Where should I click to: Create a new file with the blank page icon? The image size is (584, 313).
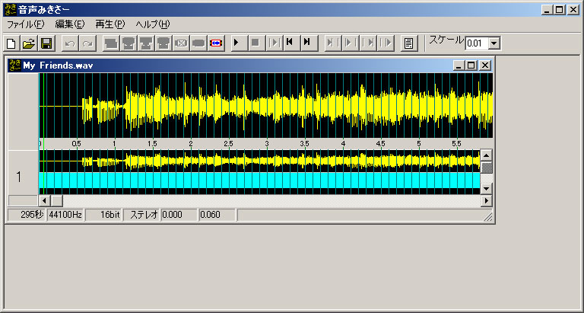tap(11, 43)
